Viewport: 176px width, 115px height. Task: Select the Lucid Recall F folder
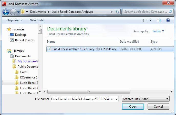pyautogui.click(x=29, y=88)
